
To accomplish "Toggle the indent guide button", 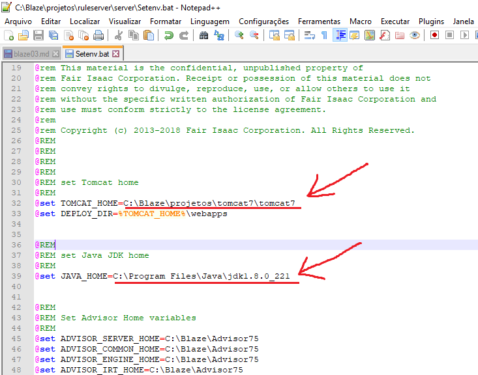I will click(340, 35).
